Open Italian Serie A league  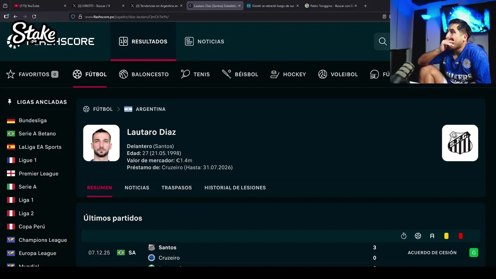(28, 187)
